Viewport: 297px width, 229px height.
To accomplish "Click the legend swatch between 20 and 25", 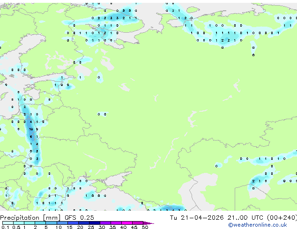I will pyautogui.click(x=83, y=223).
